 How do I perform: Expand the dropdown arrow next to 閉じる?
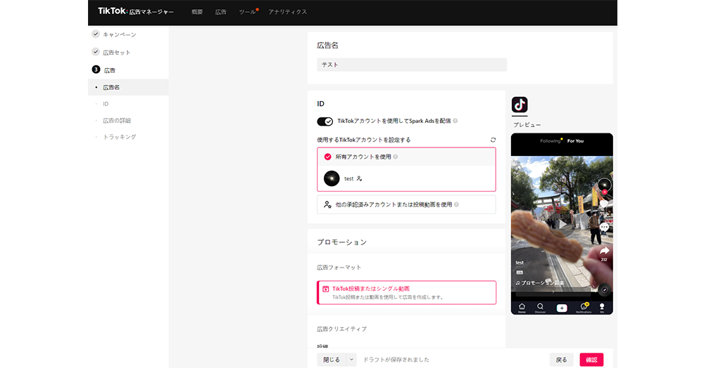(351, 360)
